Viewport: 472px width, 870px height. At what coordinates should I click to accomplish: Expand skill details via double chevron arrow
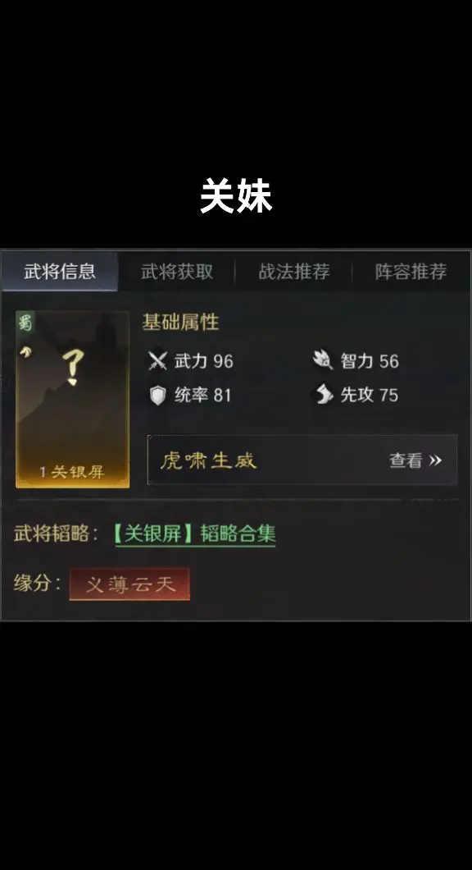pyautogui.click(x=435, y=460)
